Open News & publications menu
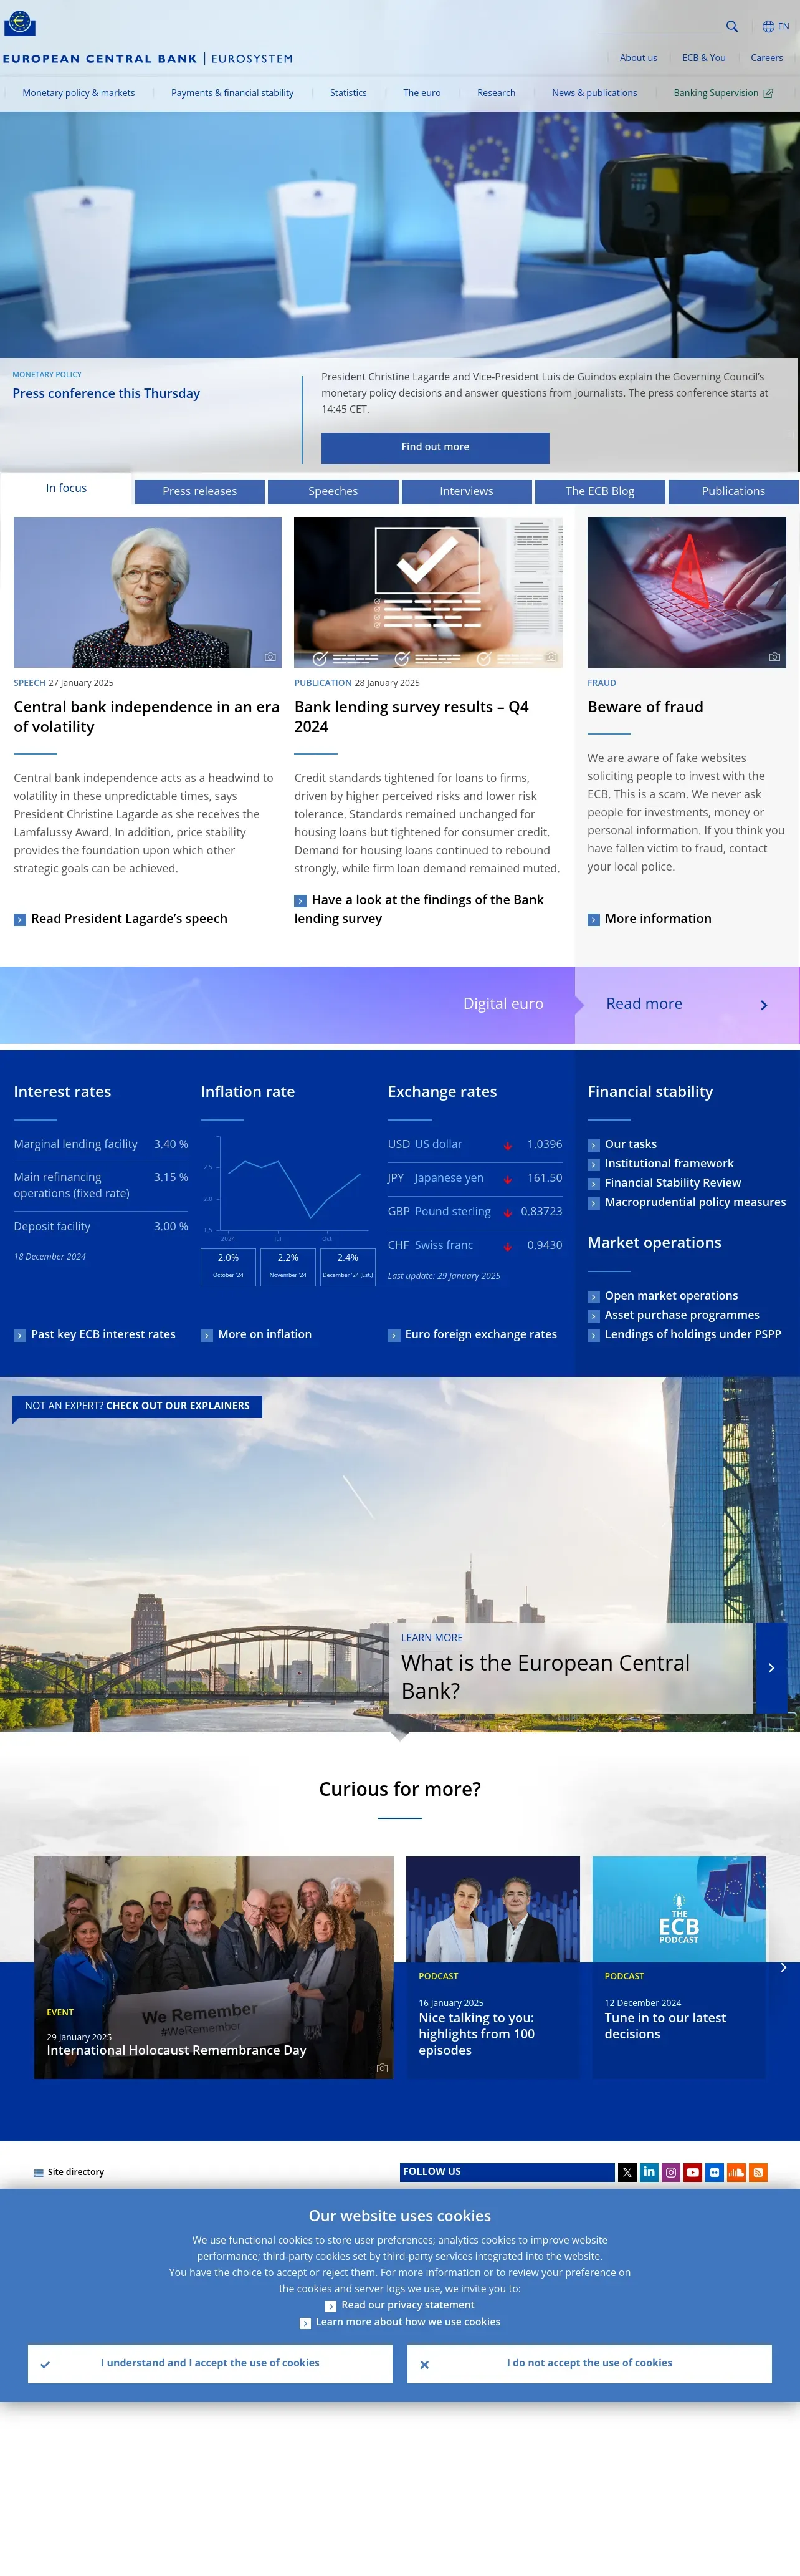This screenshot has height=2576, width=800. pos(594,93)
